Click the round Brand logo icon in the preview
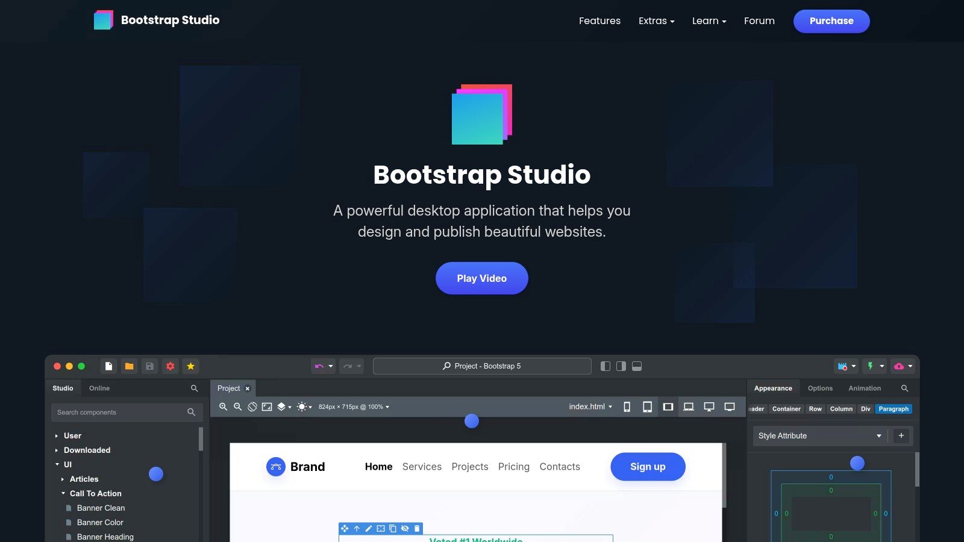This screenshot has height=542, width=964. point(276,467)
